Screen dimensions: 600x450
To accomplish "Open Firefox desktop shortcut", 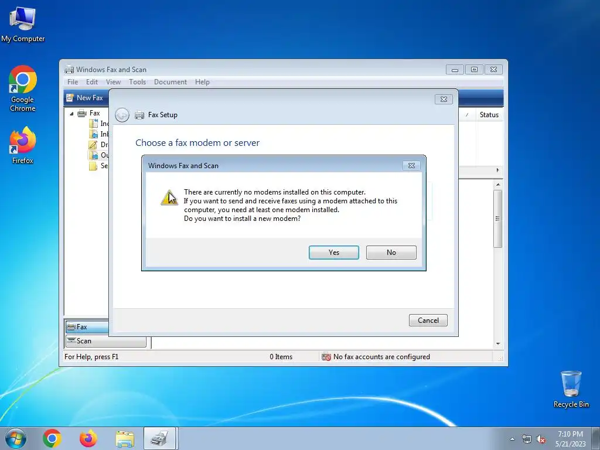I will point(23,145).
